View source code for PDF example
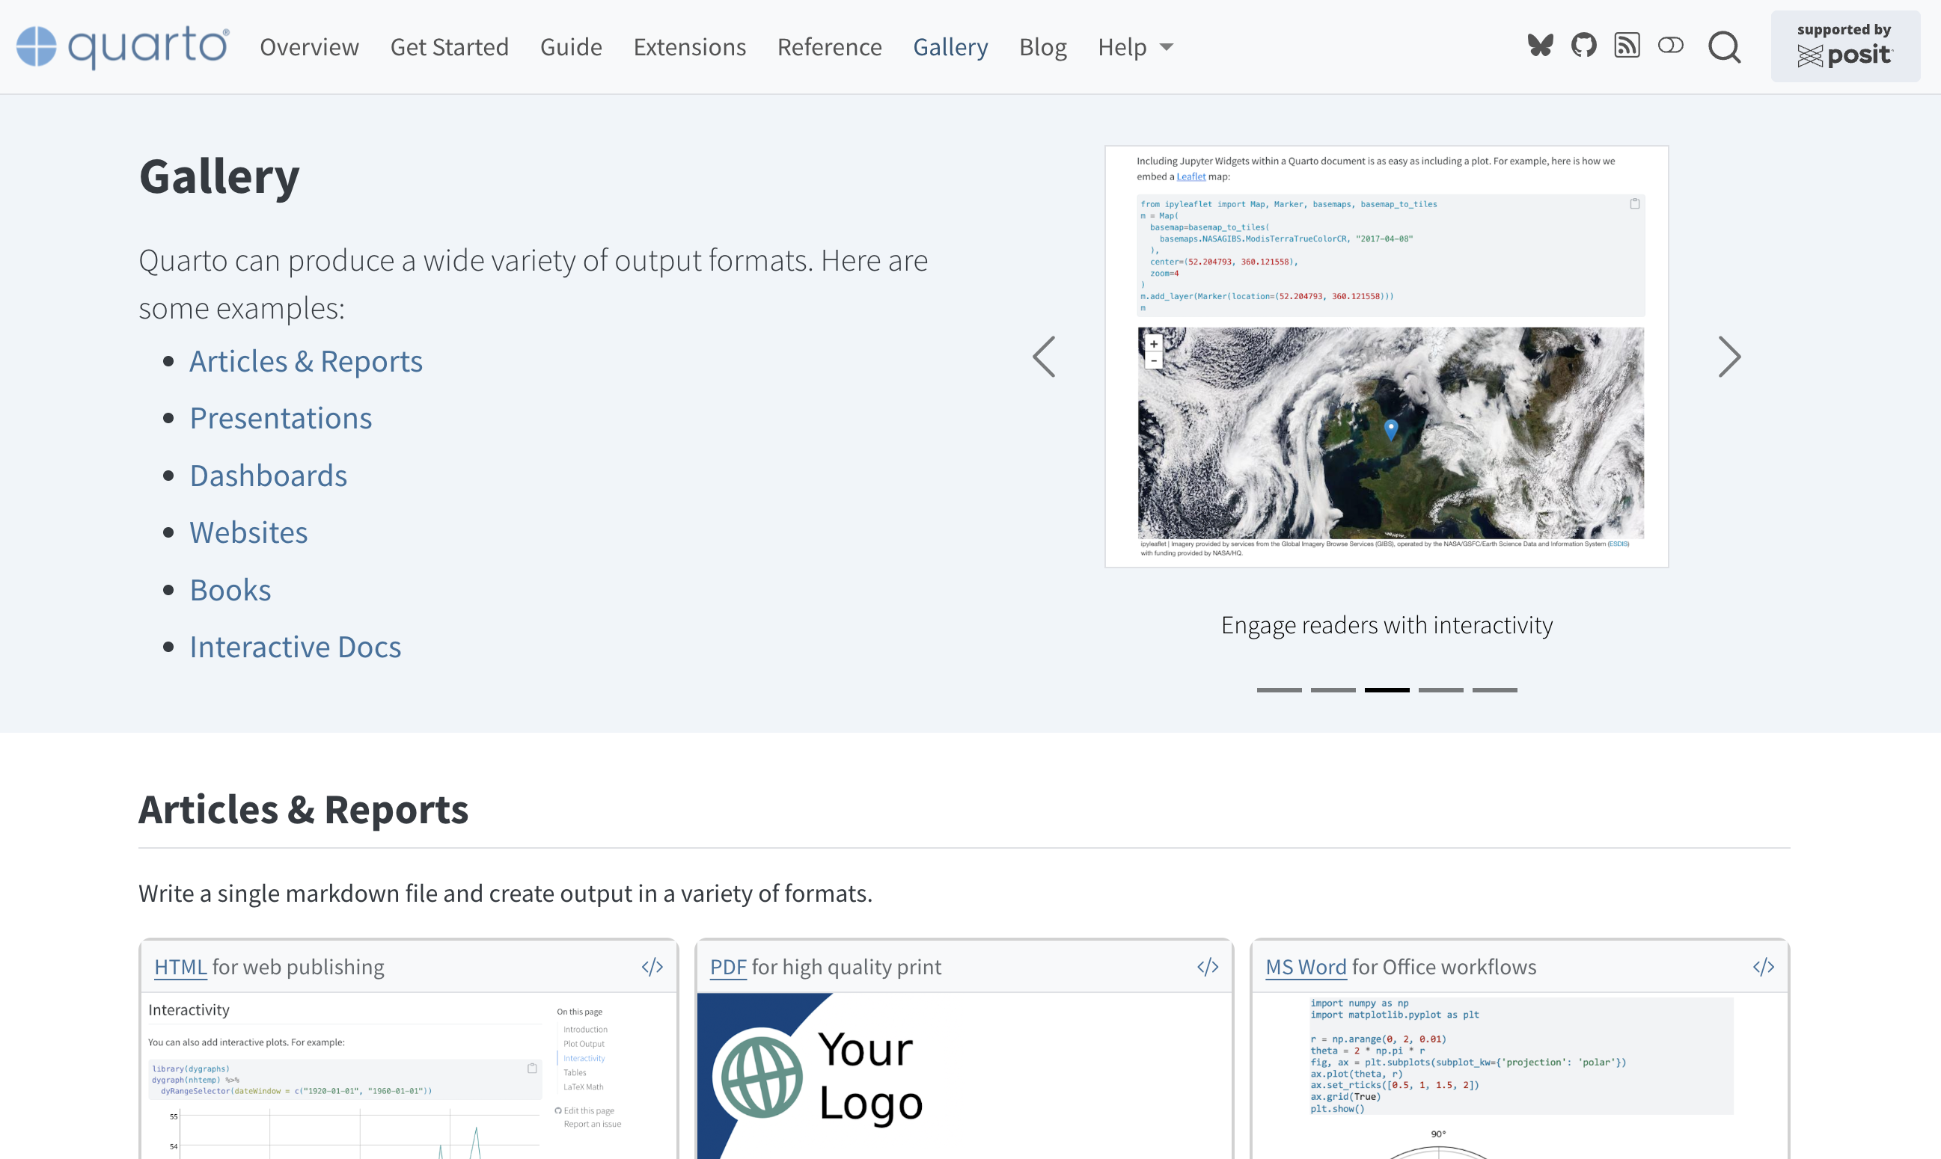The height and width of the screenshot is (1159, 1941). pos(1208,967)
